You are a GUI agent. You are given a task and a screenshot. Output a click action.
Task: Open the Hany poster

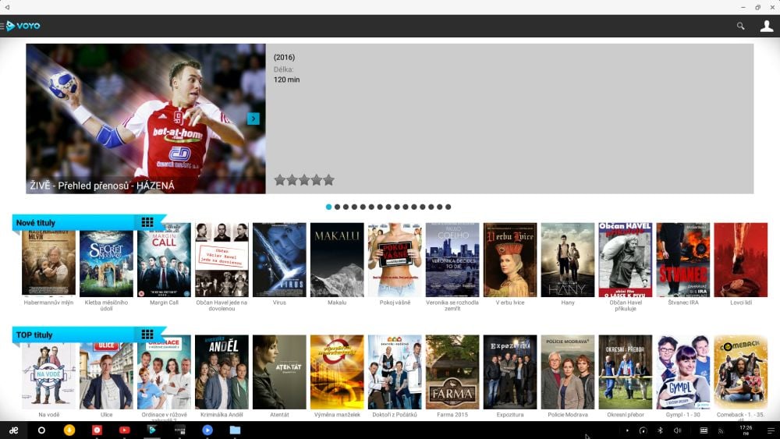(568, 260)
